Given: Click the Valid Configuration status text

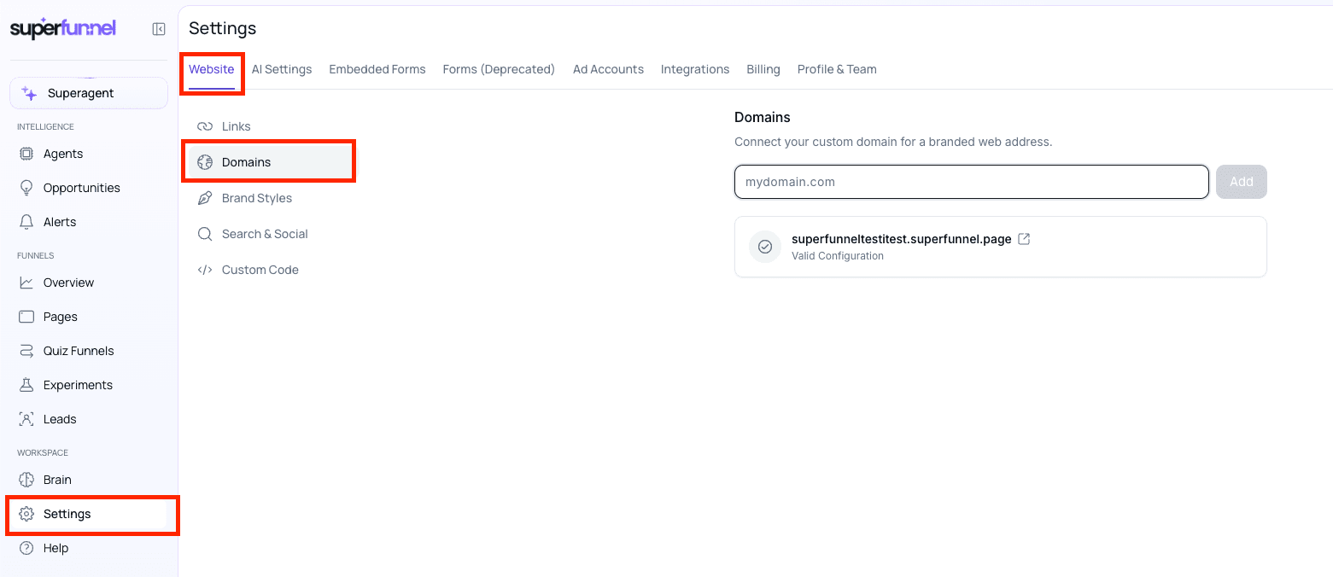Looking at the screenshot, I should (x=838, y=256).
